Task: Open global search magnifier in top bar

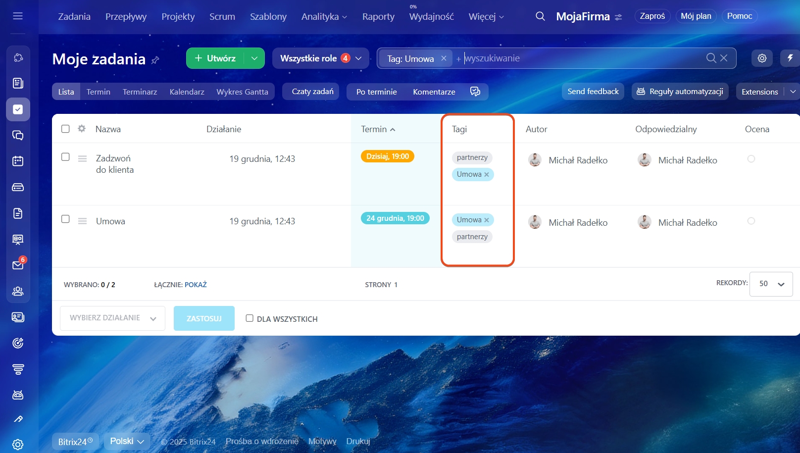Action: pos(540,16)
